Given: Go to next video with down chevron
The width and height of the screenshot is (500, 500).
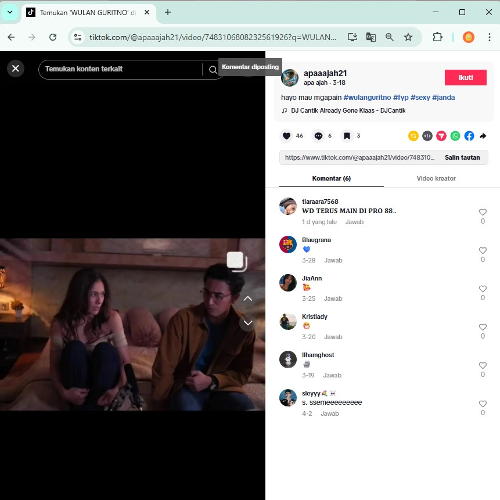Looking at the screenshot, I should tap(248, 323).
